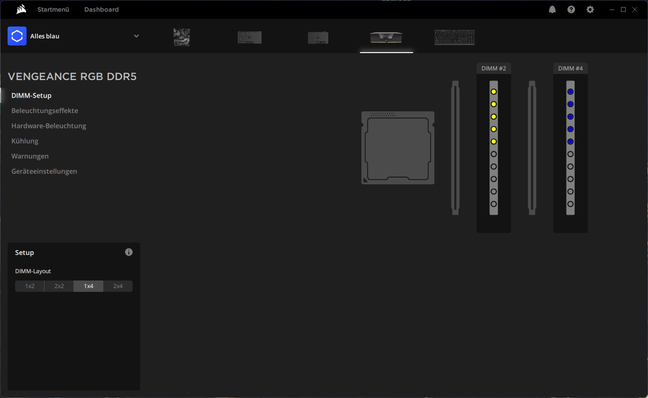Screen dimensions: 648x398
Task: Click the top blue LED on DIMM #4
Action: pos(570,91)
